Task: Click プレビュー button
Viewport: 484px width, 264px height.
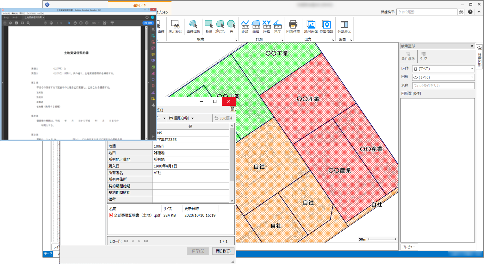Action: [x=409, y=247]
